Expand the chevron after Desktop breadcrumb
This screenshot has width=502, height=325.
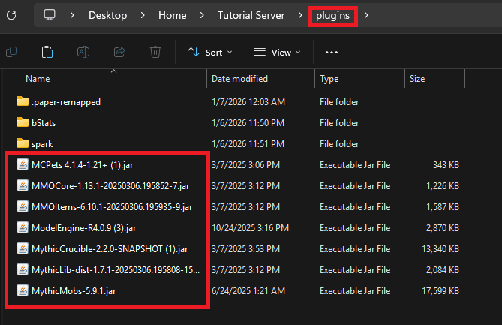pos(143,15)
